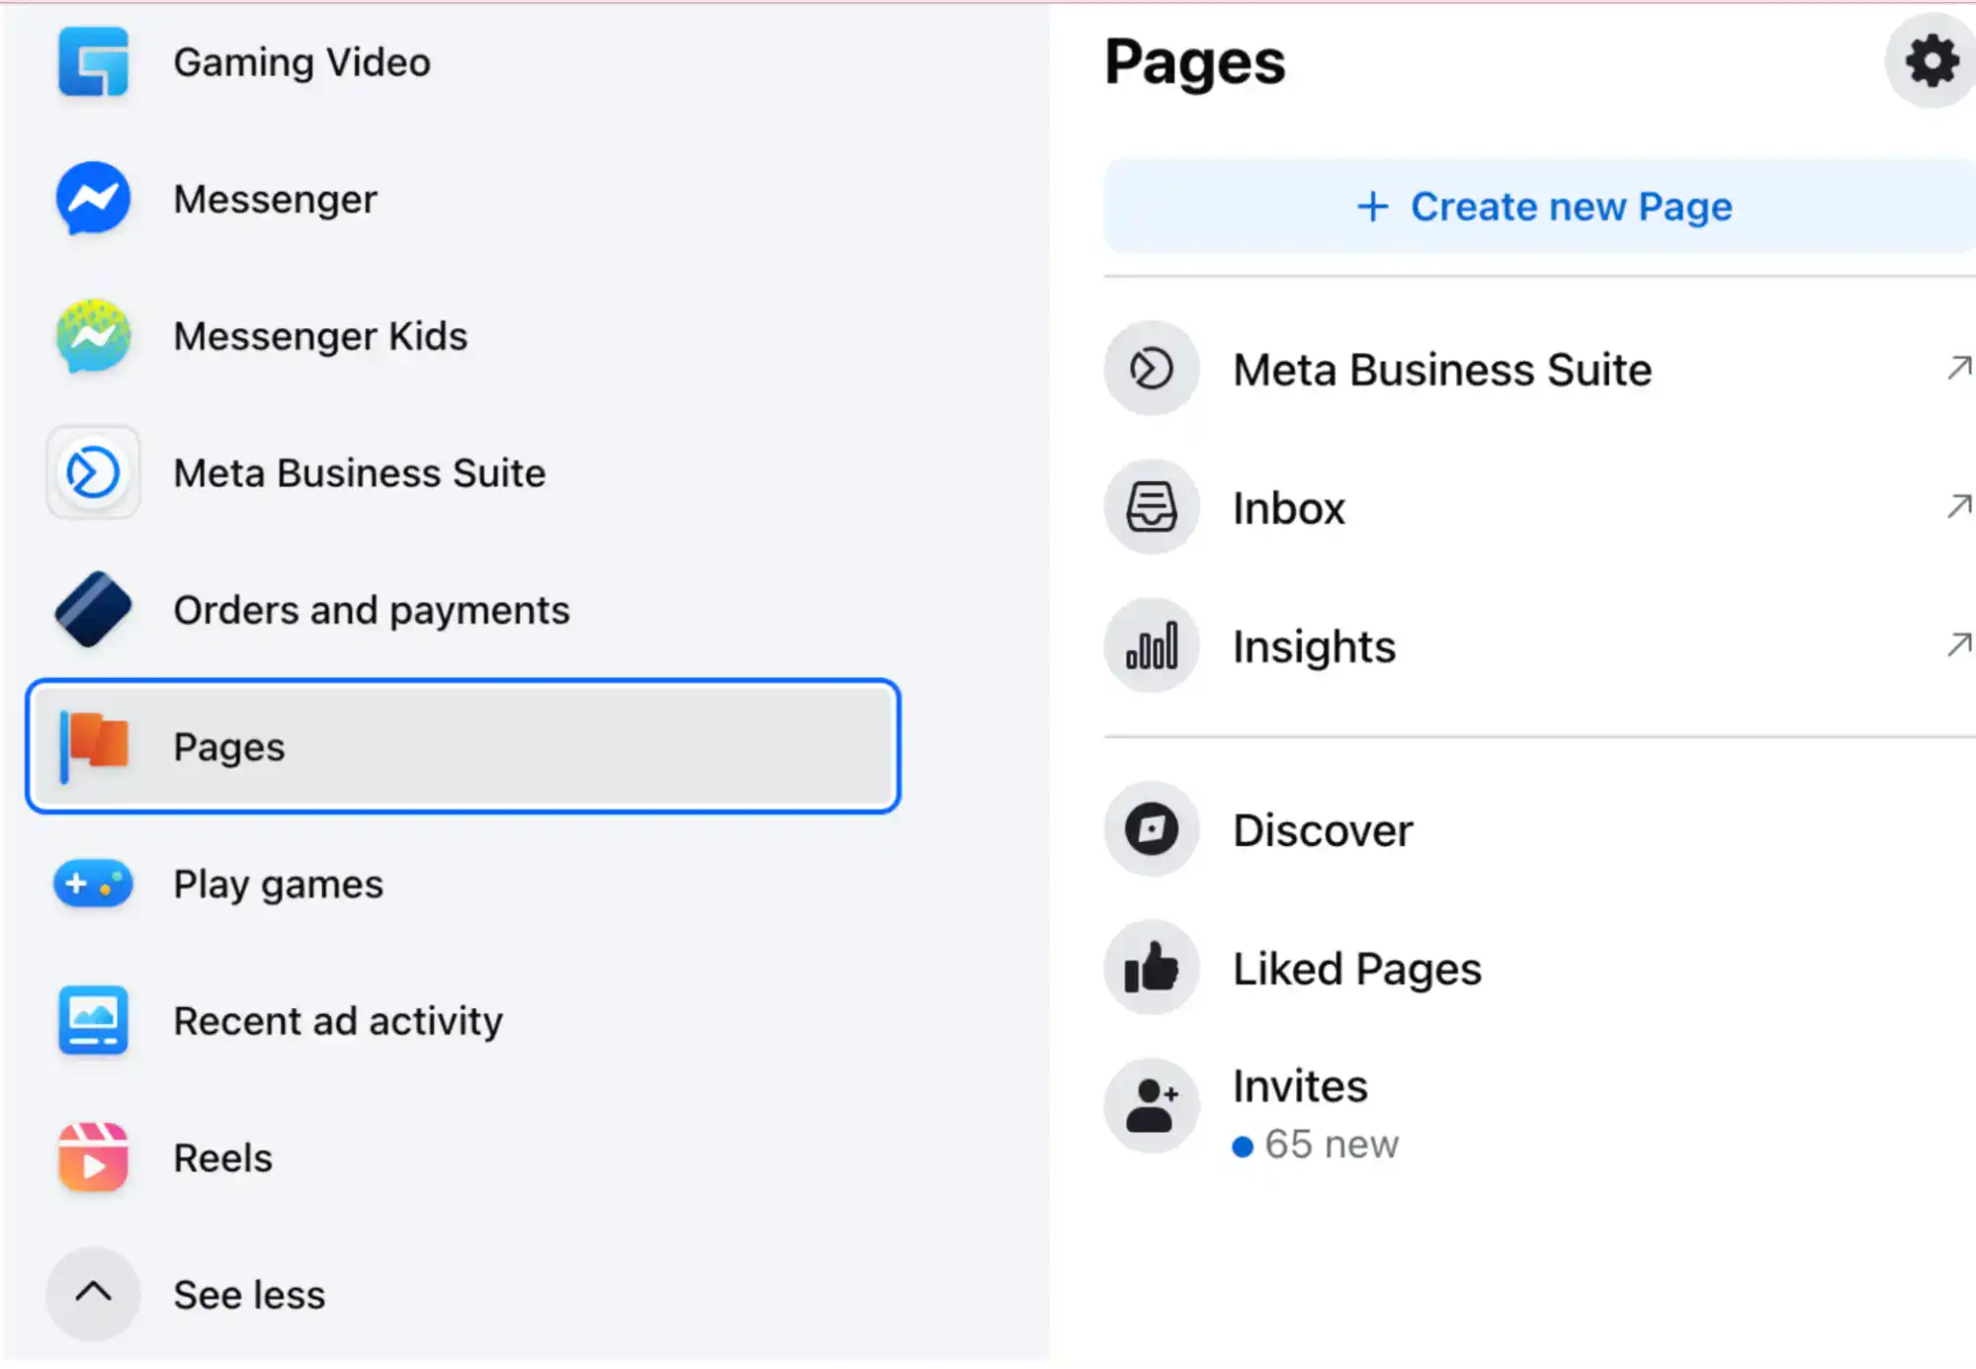Select the highlighted Pages item

pyautogui.click(x=463, y=746)
